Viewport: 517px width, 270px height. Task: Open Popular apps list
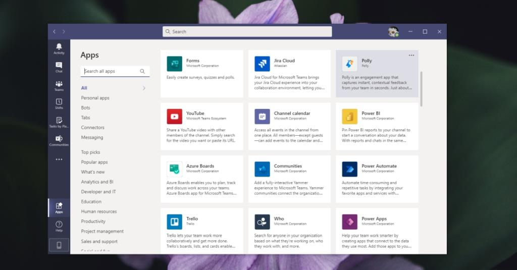pyautogui.click(x=94, y=162)
